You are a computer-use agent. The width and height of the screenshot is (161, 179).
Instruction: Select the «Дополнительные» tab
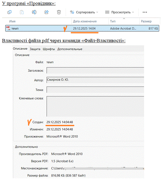pyautogui.click(x=70, y=49)
